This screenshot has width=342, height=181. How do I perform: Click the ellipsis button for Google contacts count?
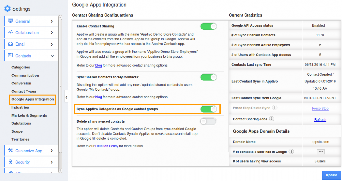pos(321,152)
